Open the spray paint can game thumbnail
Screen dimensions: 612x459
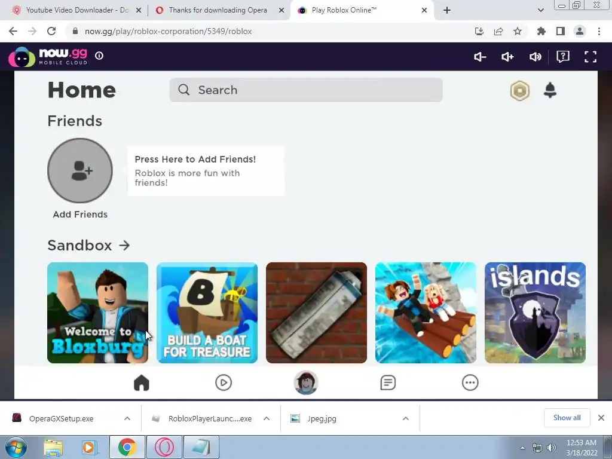pyautogui.click(x=316, y=313)
